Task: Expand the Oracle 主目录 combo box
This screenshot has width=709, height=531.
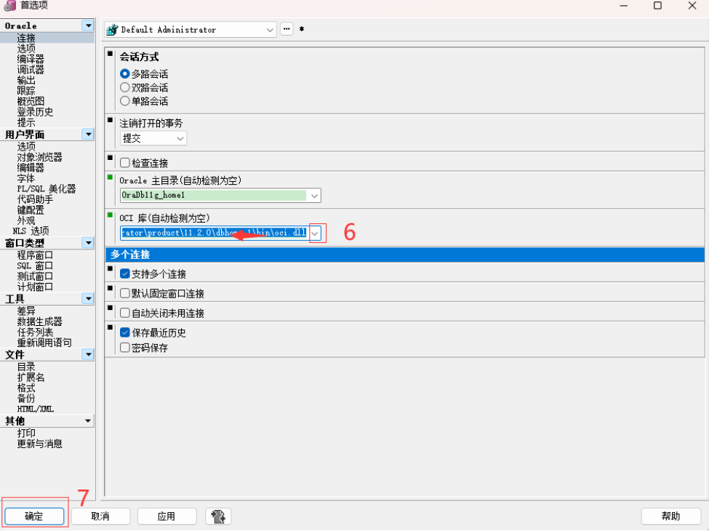Action: coord(314,196)
